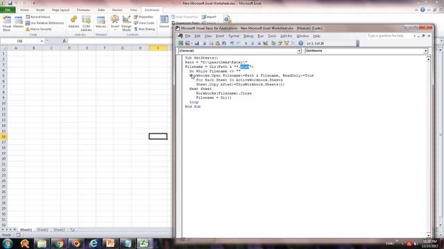Click the 'End Sub' code line
The height and width of the screenshot is (249, 444).
pyautogui.click(x=193, y=107)
